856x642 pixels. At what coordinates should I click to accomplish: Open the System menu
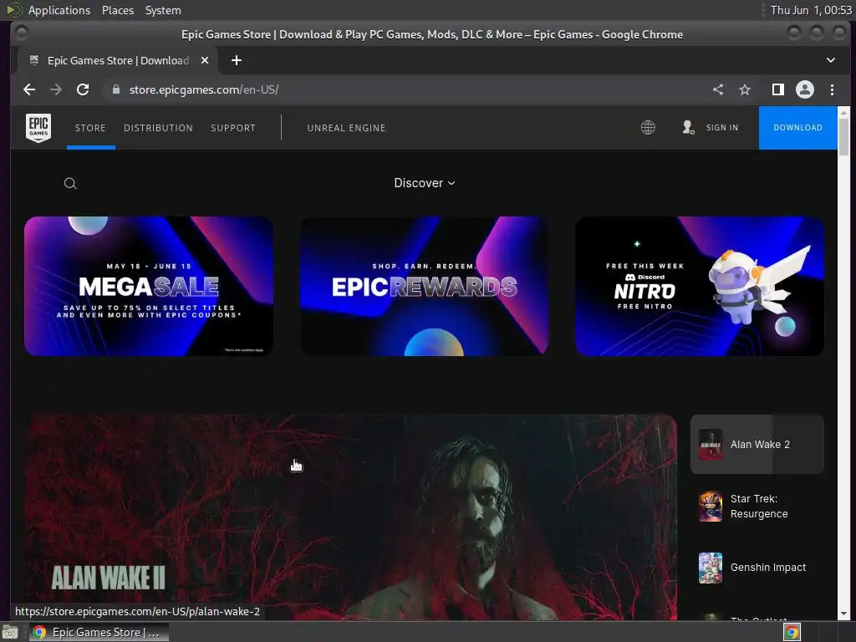coord(163,10)
